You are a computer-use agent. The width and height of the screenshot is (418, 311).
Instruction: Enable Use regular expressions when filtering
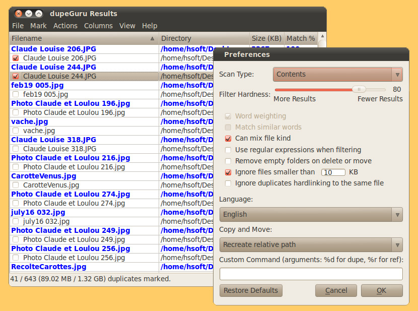click(x=228, y=150)
